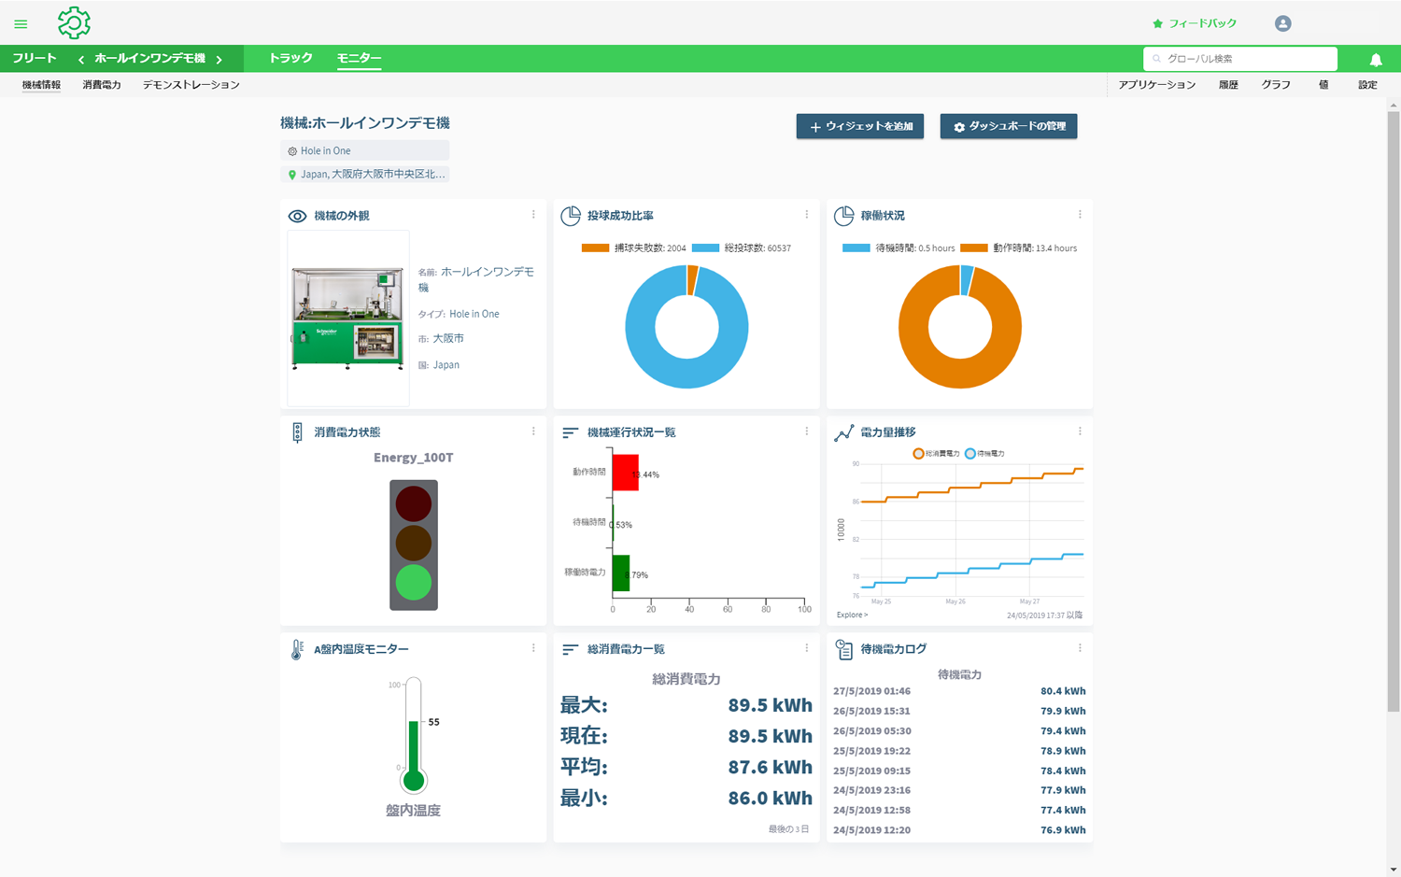Toggle the 待機電力 series in chart legend
Image resolution: width=1401 pixels, height=877 pixels.
coord(984,454)
